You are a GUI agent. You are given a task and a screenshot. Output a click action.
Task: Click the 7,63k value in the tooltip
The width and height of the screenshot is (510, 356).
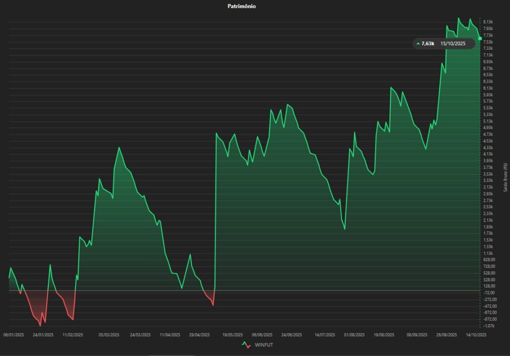point(428,44)
